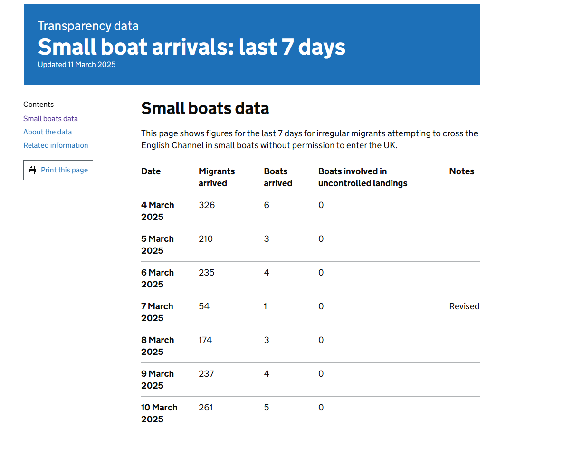The image size is (573, 457).
Task: Click boats arrived value 5 for 10 March
Action: point(267,408)
